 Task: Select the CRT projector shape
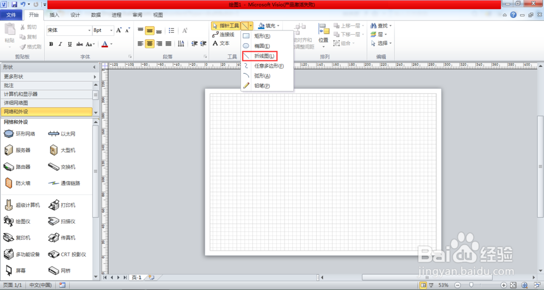click(67, 254)
